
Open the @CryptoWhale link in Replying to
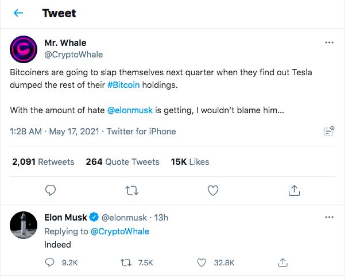120,231
